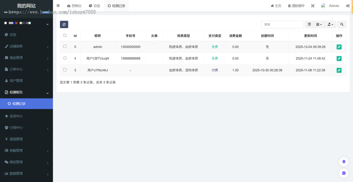Edit record for admin row
353x182 pixels.
(339, 47)
